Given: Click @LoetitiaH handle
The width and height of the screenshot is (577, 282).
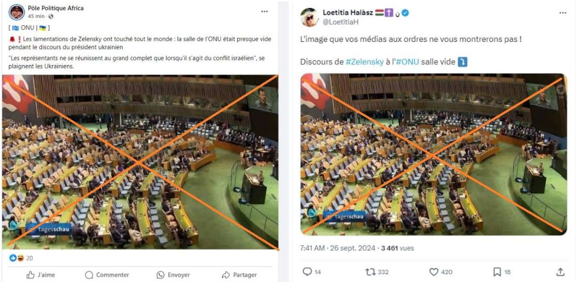Looking at the screenshot, I should (x=340, y=23).
